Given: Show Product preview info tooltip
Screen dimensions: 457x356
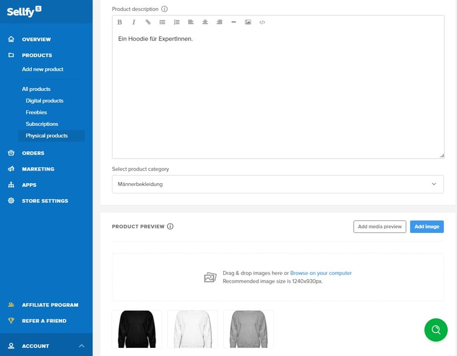Looking at the screenshot, I should [x=170, y=227].
